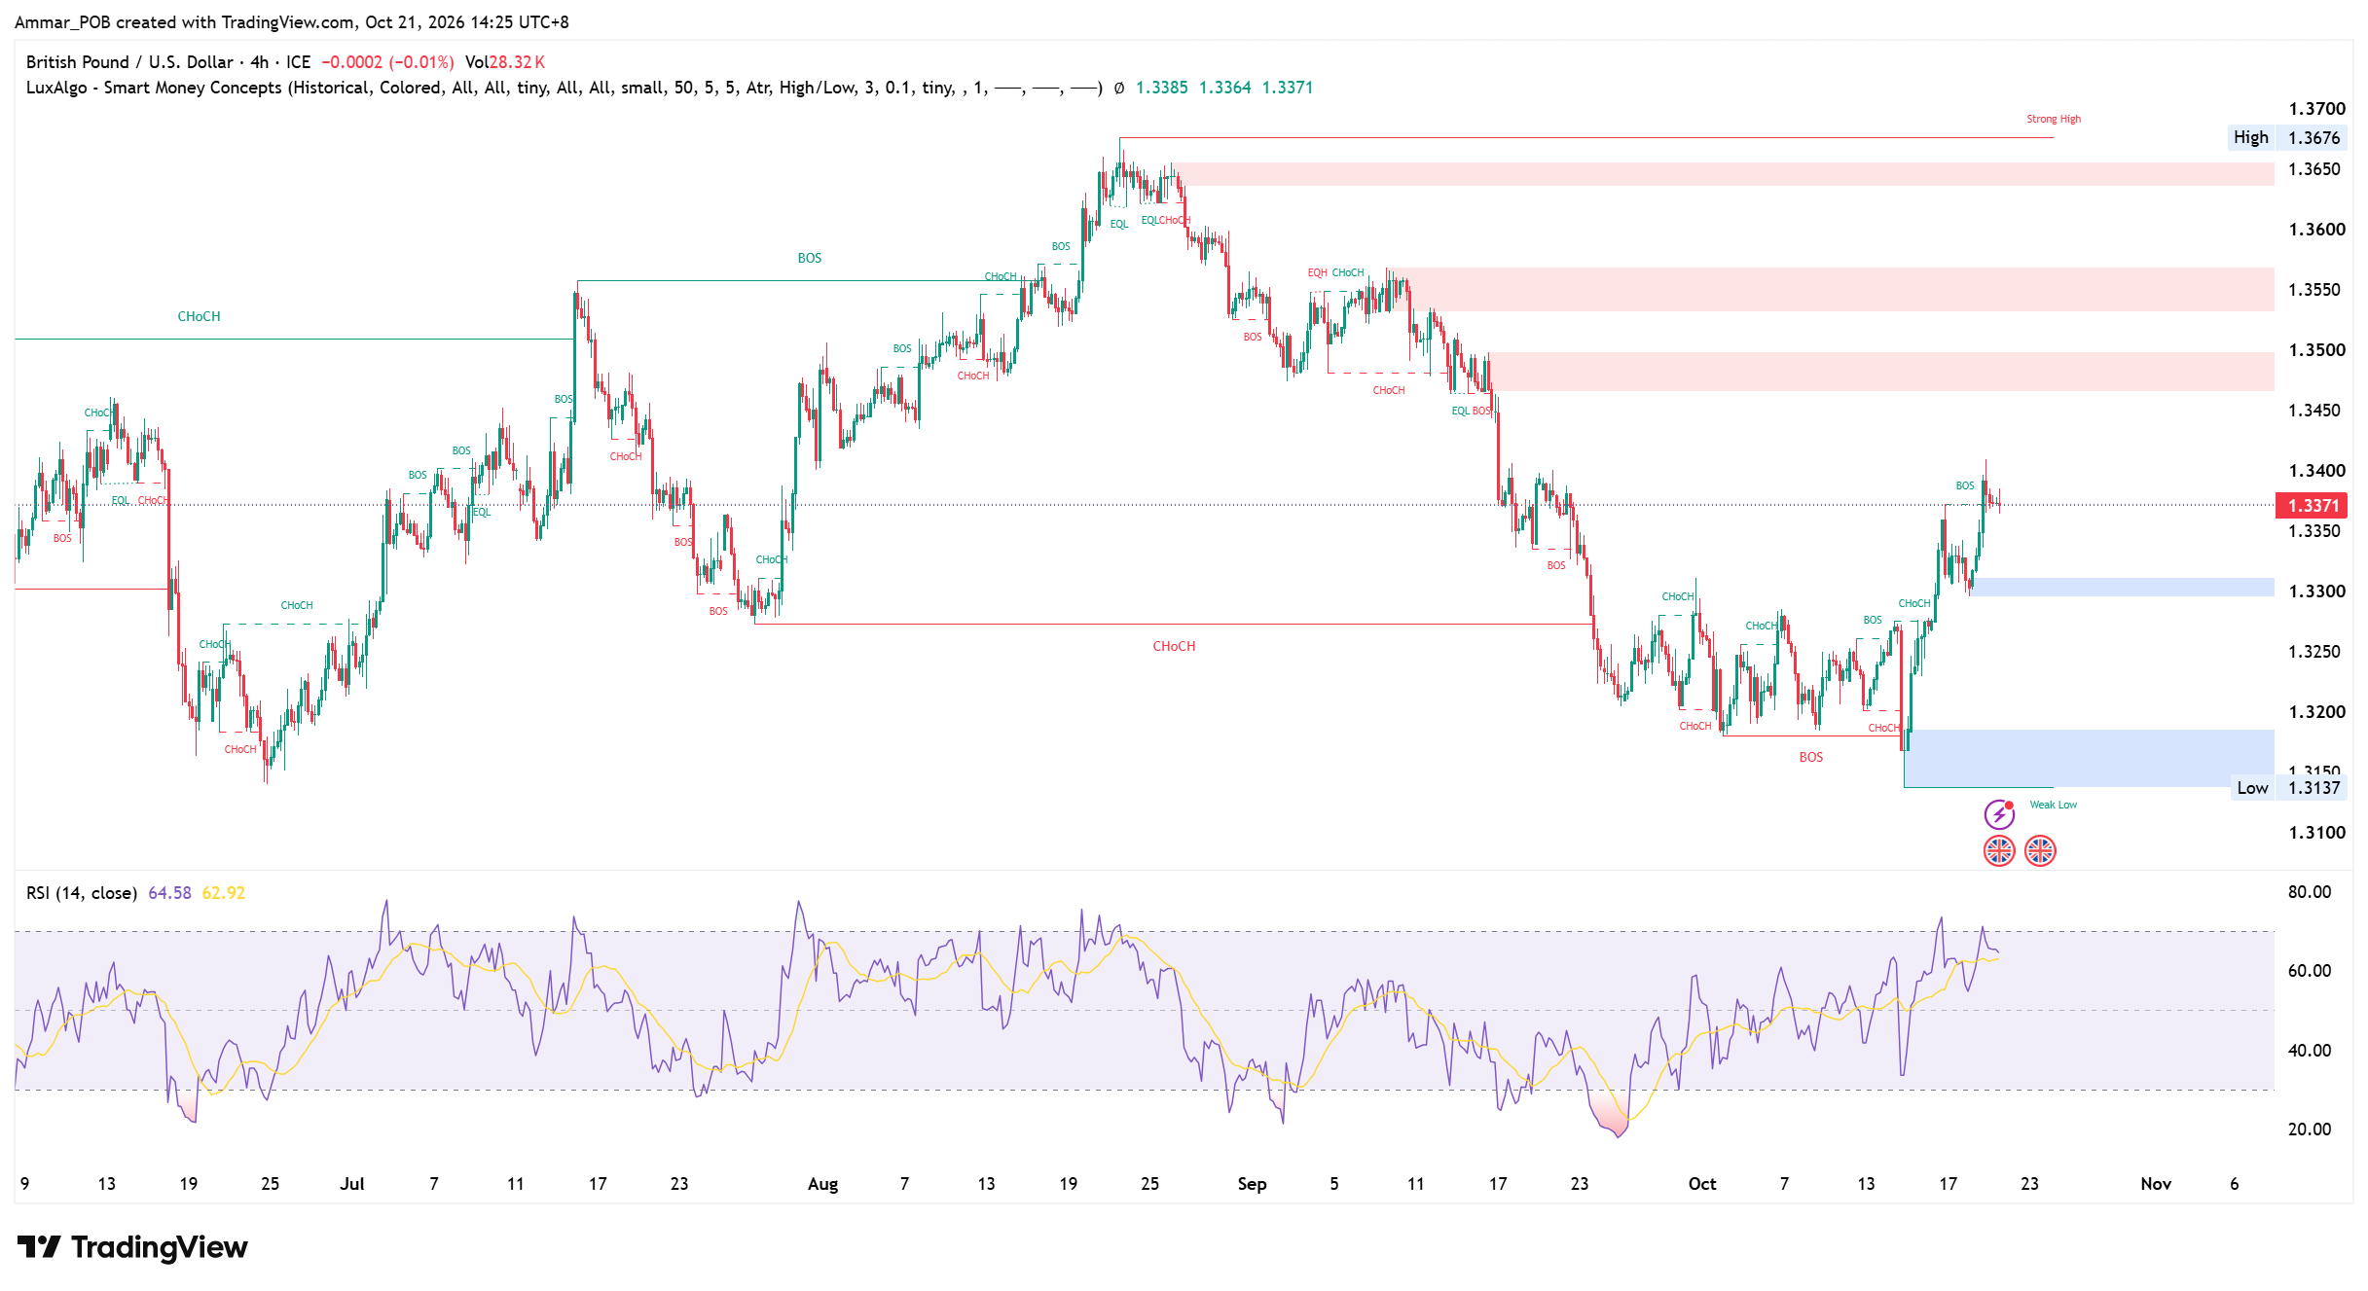The height and width of the screenshot is (1291, 2368).
Task: Open the UK flag event beneath the lightning icon
Action: 1999,851
